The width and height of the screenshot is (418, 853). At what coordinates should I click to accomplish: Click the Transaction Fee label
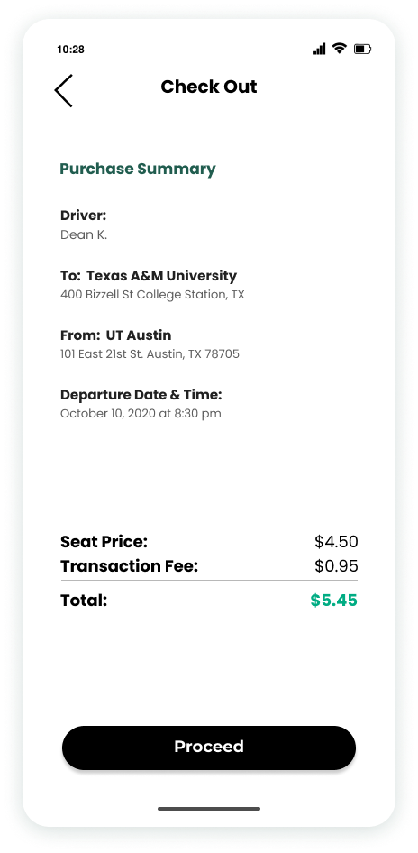(130, 566)
